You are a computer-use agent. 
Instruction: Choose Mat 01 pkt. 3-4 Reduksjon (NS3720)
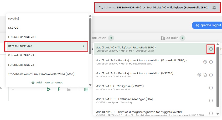154,75
